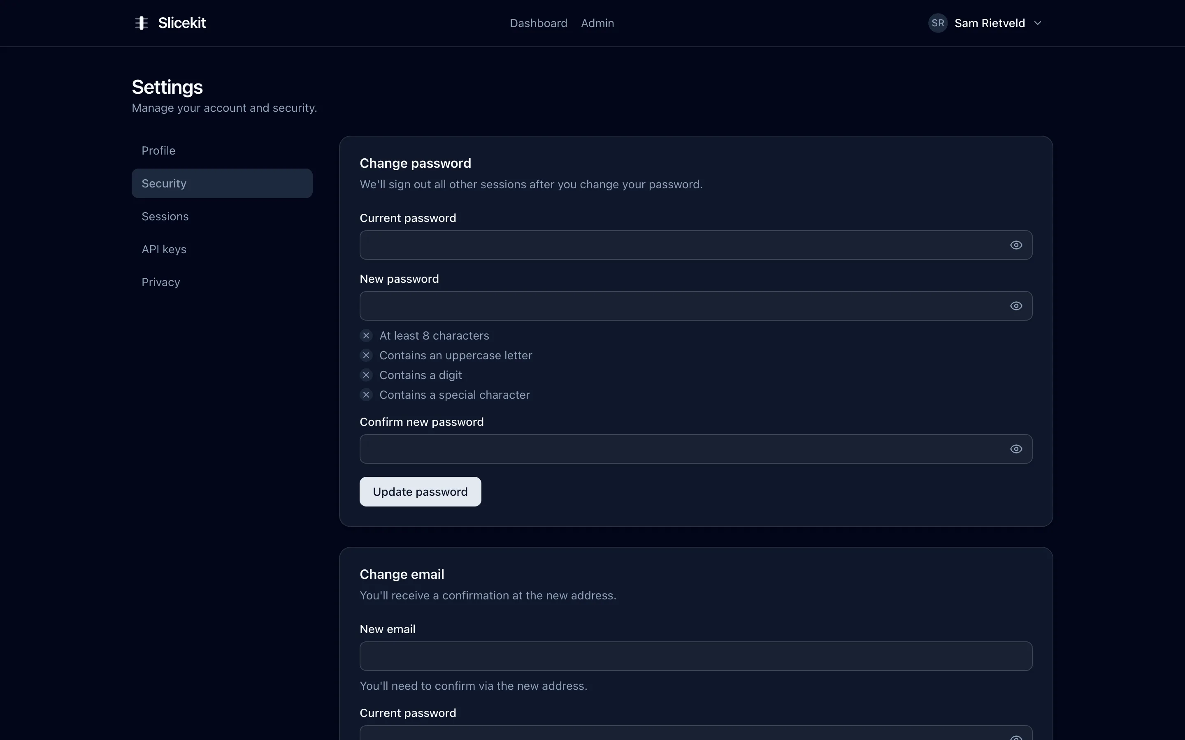Screen dimensions: 1185x740
Task: Toggle visibility of the New password field
Action: pos(1016,306)
